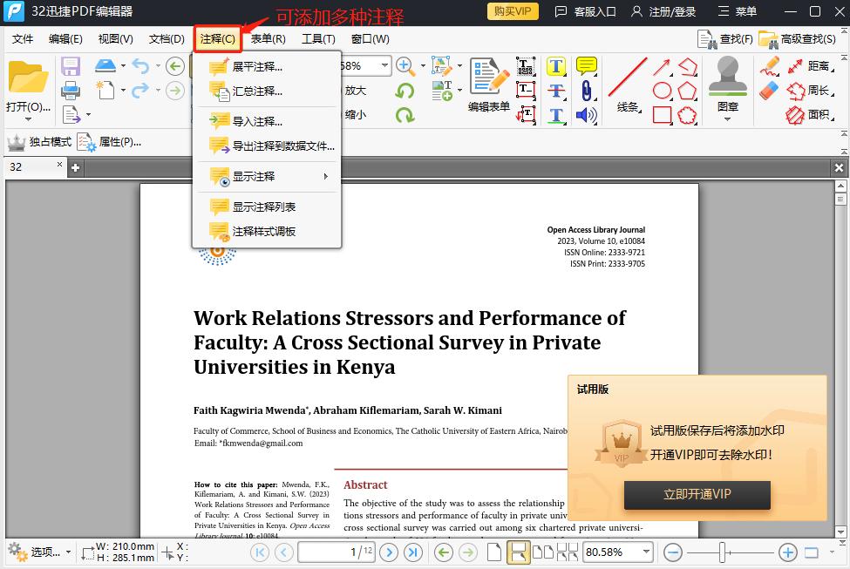Click the printer icon to print
The image size is (850, 569).
pos(70,92)
